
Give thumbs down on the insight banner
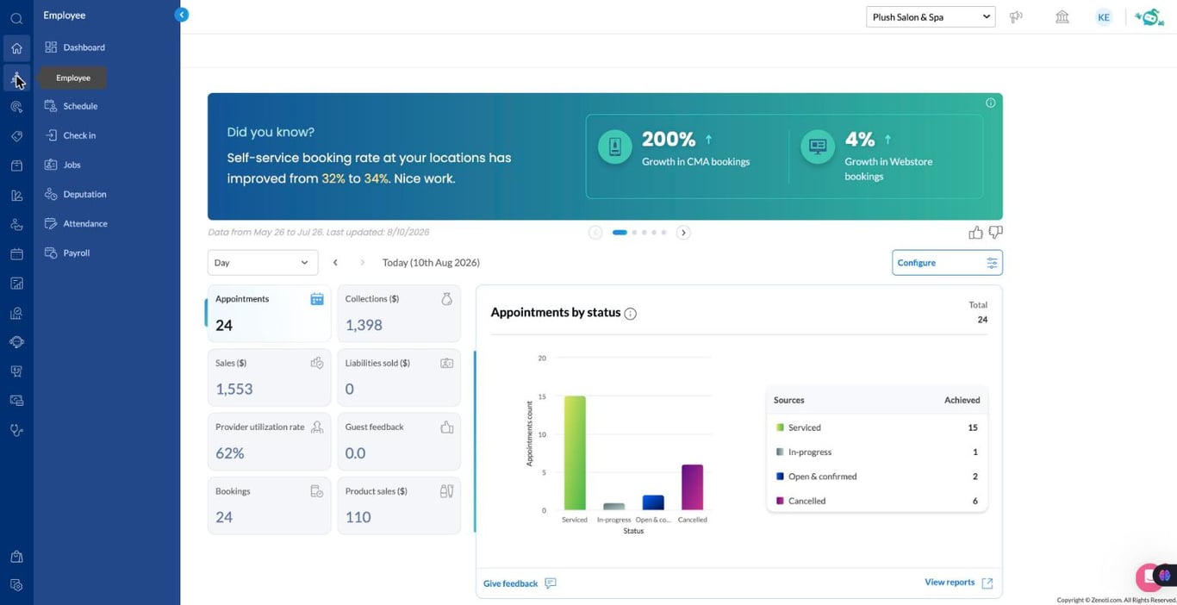[x=996, y=233]
